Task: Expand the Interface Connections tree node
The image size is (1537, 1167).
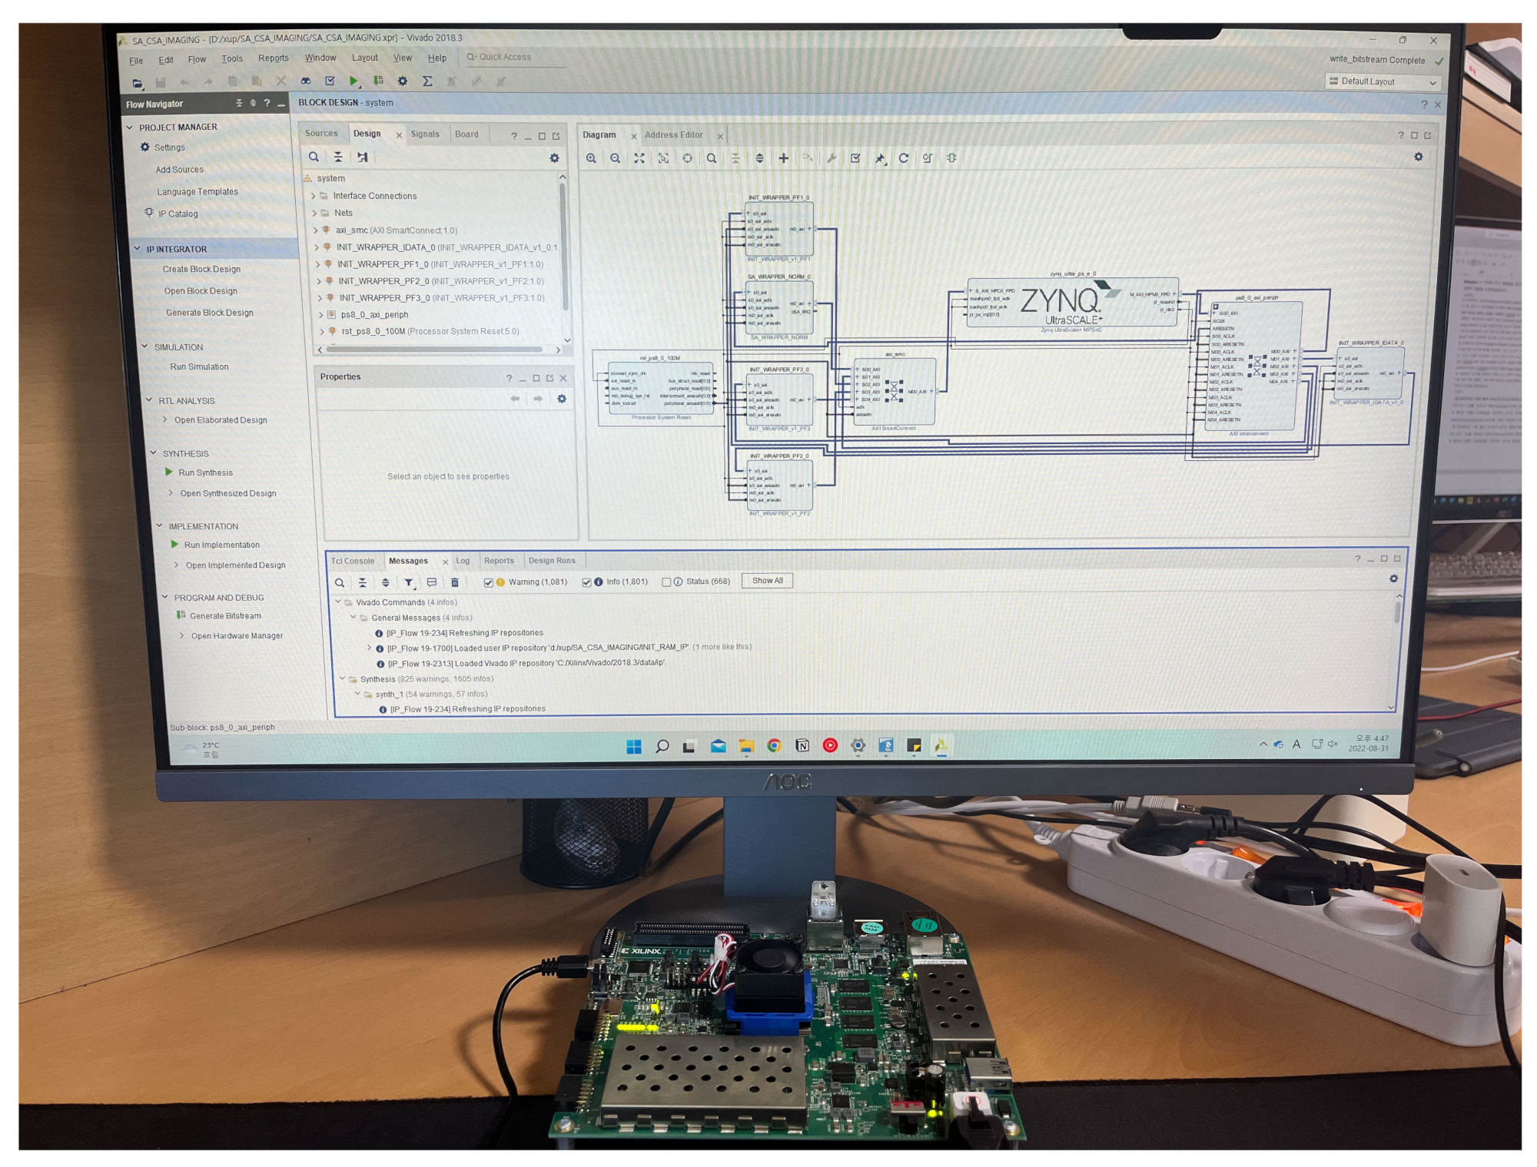Action: pyautogui.click(x=314, y=196)
